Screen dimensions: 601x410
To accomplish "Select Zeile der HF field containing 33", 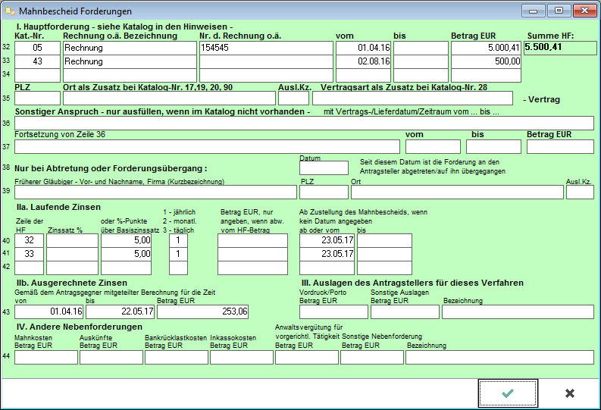I will coord(29,255).
